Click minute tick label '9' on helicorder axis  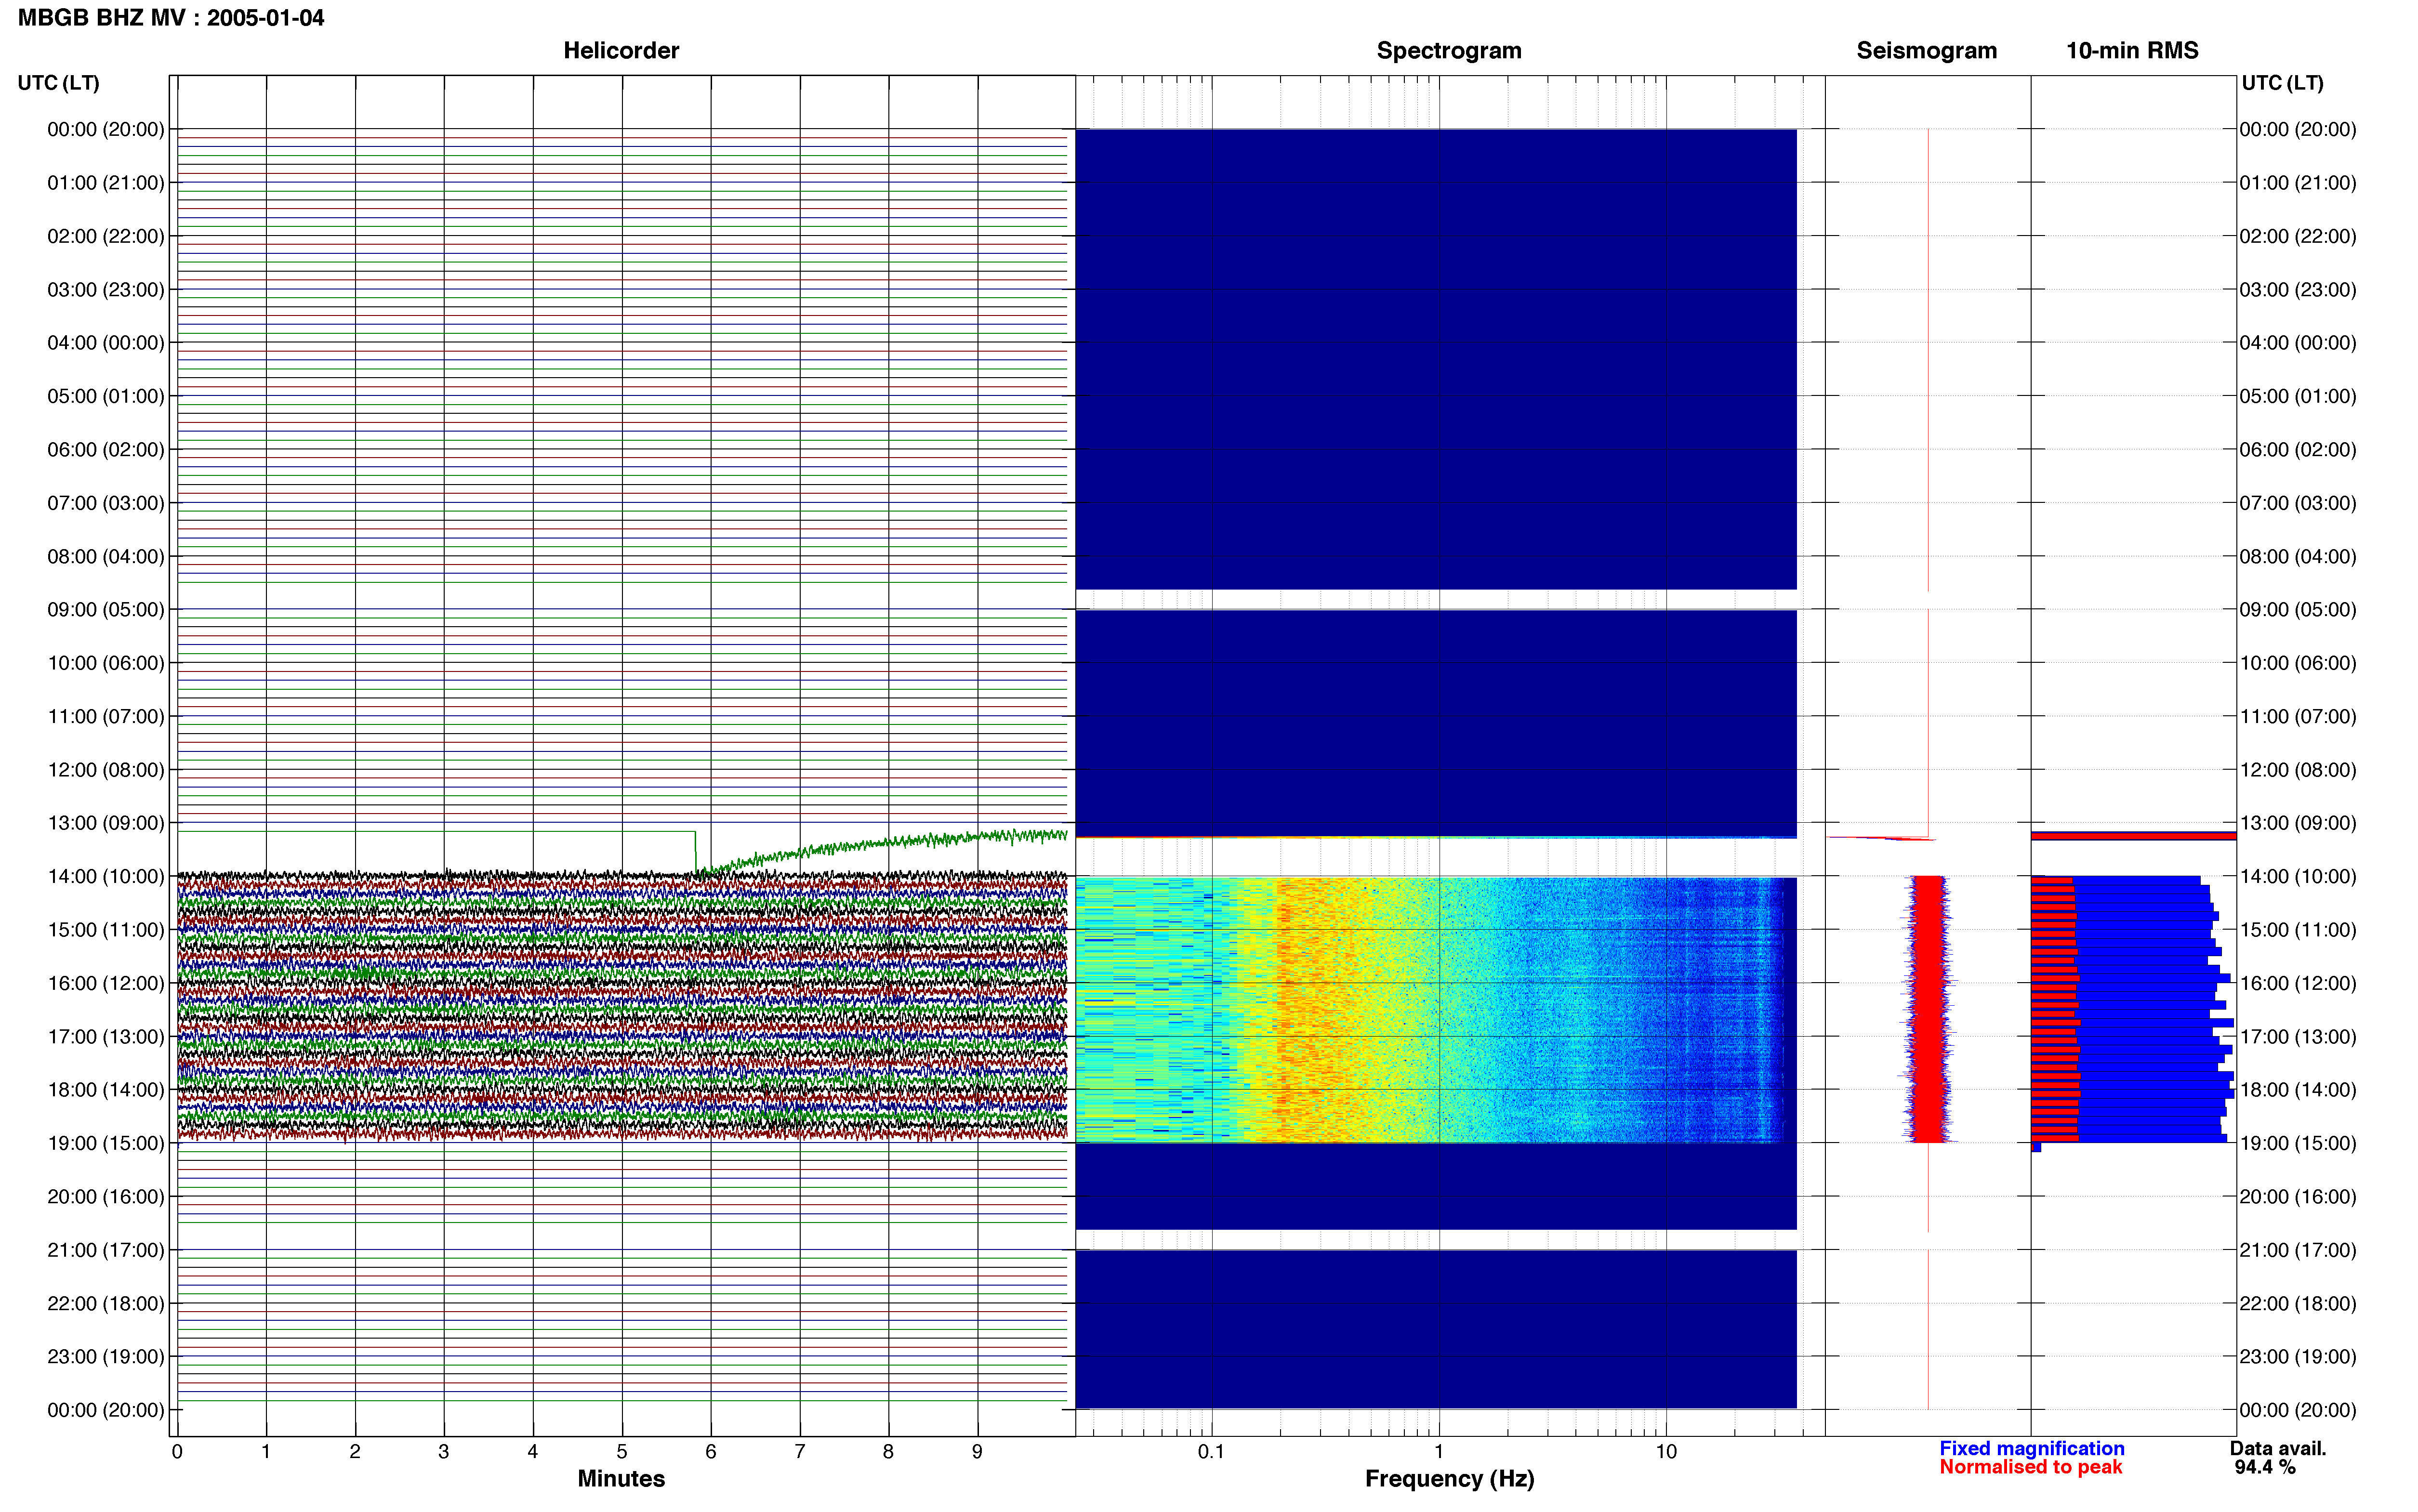[977, 1451]
